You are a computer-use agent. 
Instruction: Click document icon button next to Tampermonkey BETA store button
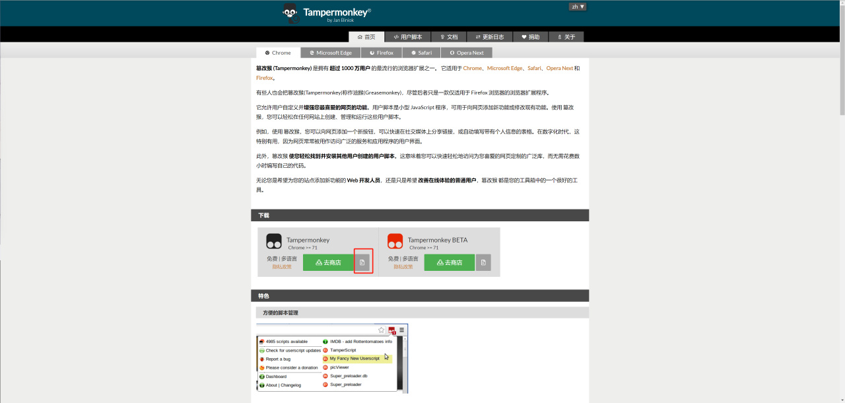tap(483, 262)
